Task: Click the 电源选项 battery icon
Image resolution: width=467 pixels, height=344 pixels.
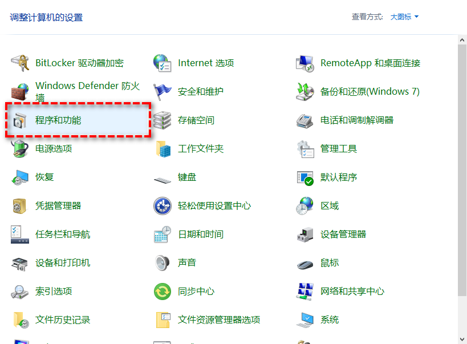Action: (20, 148)
